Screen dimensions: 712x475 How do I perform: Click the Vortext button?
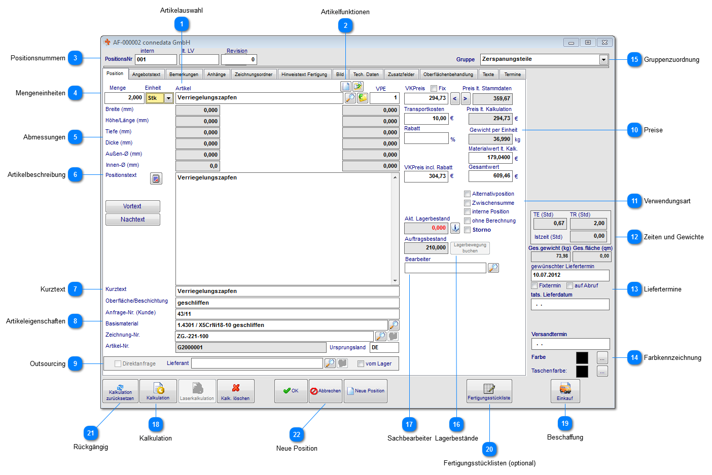click(133, 206)
